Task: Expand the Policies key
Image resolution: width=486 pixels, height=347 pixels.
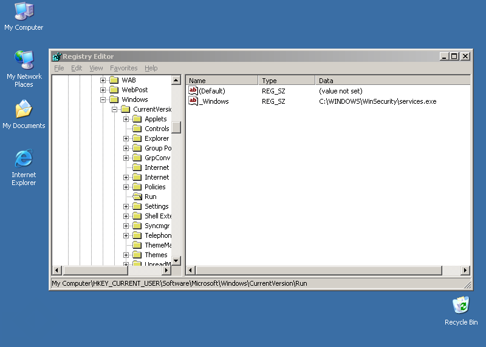Action: tap(126, 187)
